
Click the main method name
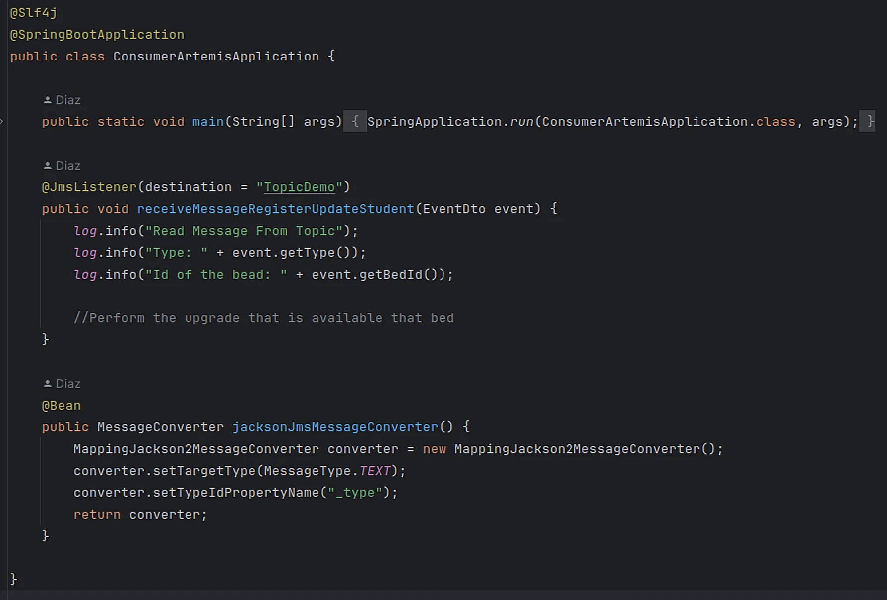(x=208, y=122)
